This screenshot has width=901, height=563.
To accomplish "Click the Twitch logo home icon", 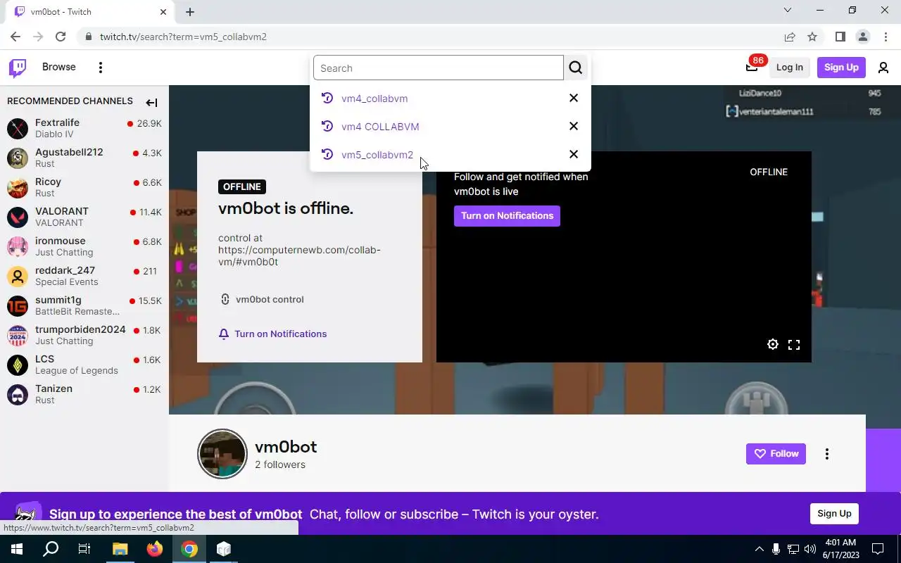I will point(18,68).
